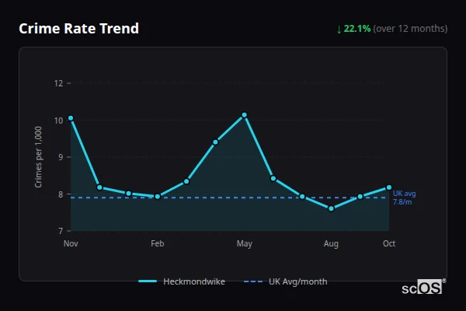Click the 'Aug' x-axis label

331,243
